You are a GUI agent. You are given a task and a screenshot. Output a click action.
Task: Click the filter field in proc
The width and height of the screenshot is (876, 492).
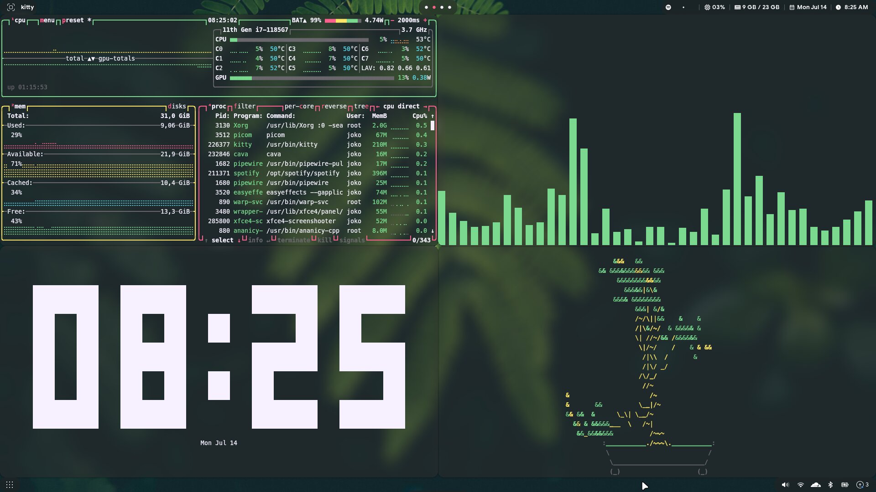pyautogui.click(x=245, y=106)
